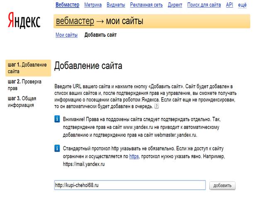258x200 pixels.
Task: Click the webmaster.yandex.ru text in notice
Action: pyautogui.click(x=175, y=135)
